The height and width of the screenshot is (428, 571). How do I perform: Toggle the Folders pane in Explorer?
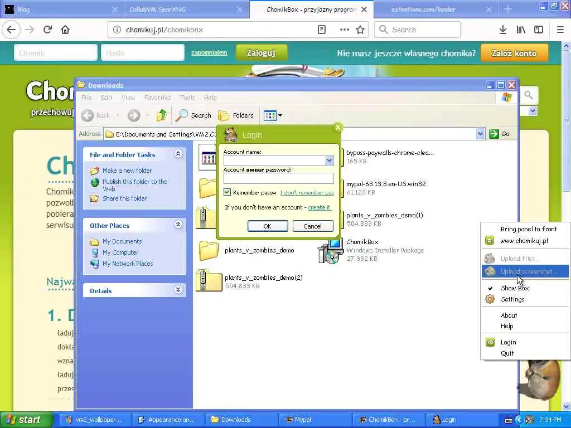click(236, 115)
